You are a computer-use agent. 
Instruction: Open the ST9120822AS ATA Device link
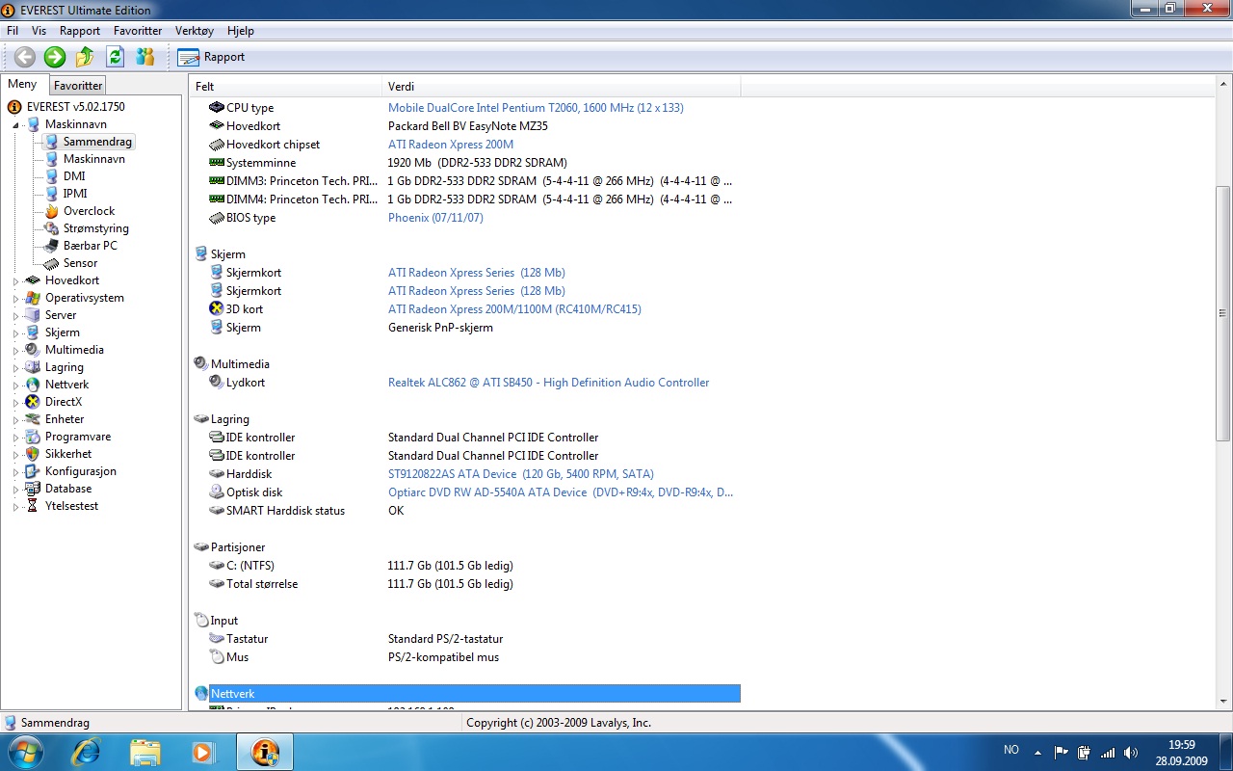tap(521, 474)
